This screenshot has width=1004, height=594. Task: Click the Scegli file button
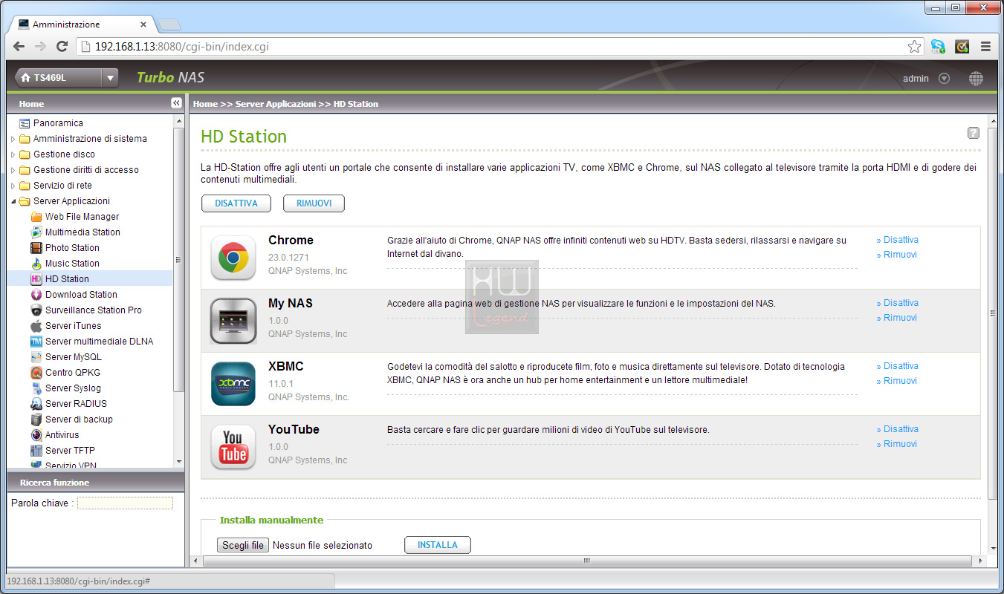(243, 545)
